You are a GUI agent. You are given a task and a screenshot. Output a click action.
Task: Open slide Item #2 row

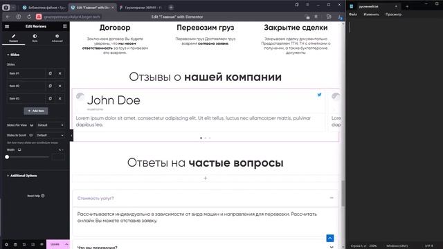click(x=26, y=86)
